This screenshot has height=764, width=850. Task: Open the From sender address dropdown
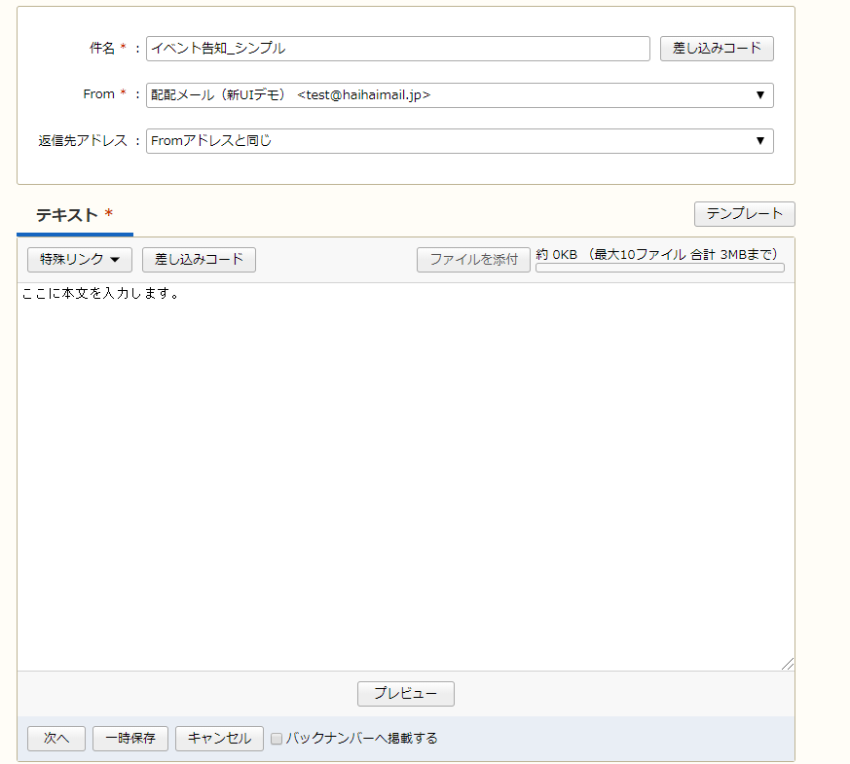click(x=460, y=95)
